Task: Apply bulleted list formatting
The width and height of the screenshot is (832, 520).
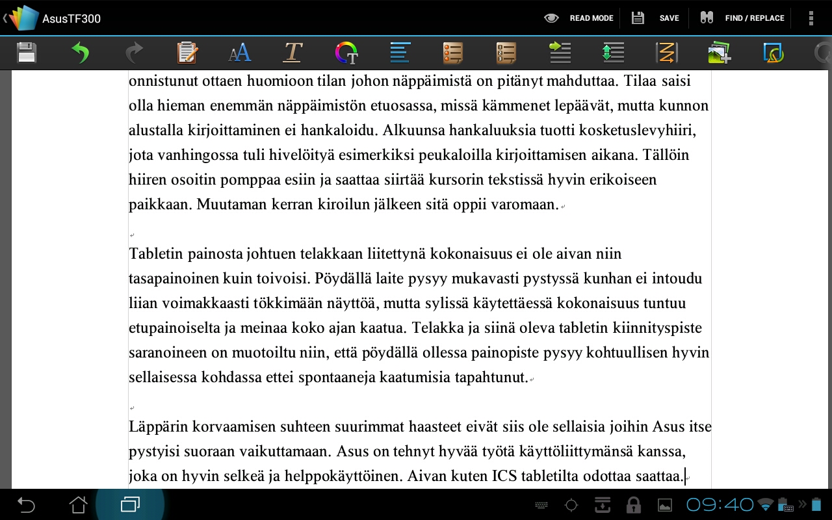Action: (x=453, y=53)
